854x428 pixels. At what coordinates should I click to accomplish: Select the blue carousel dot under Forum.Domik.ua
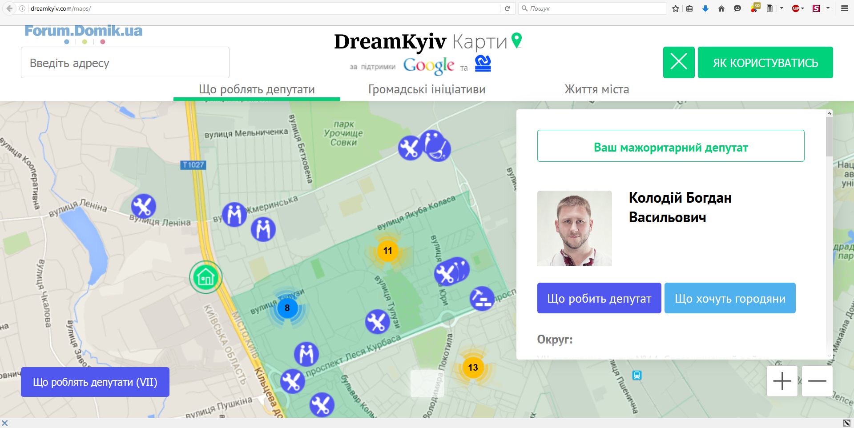pos(67,42)
